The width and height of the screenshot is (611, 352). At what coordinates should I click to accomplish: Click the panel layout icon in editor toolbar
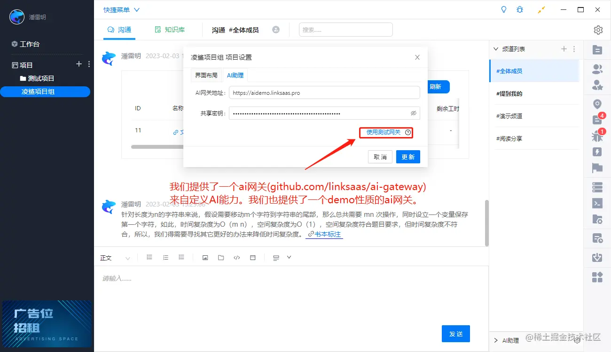pos(253,258)
